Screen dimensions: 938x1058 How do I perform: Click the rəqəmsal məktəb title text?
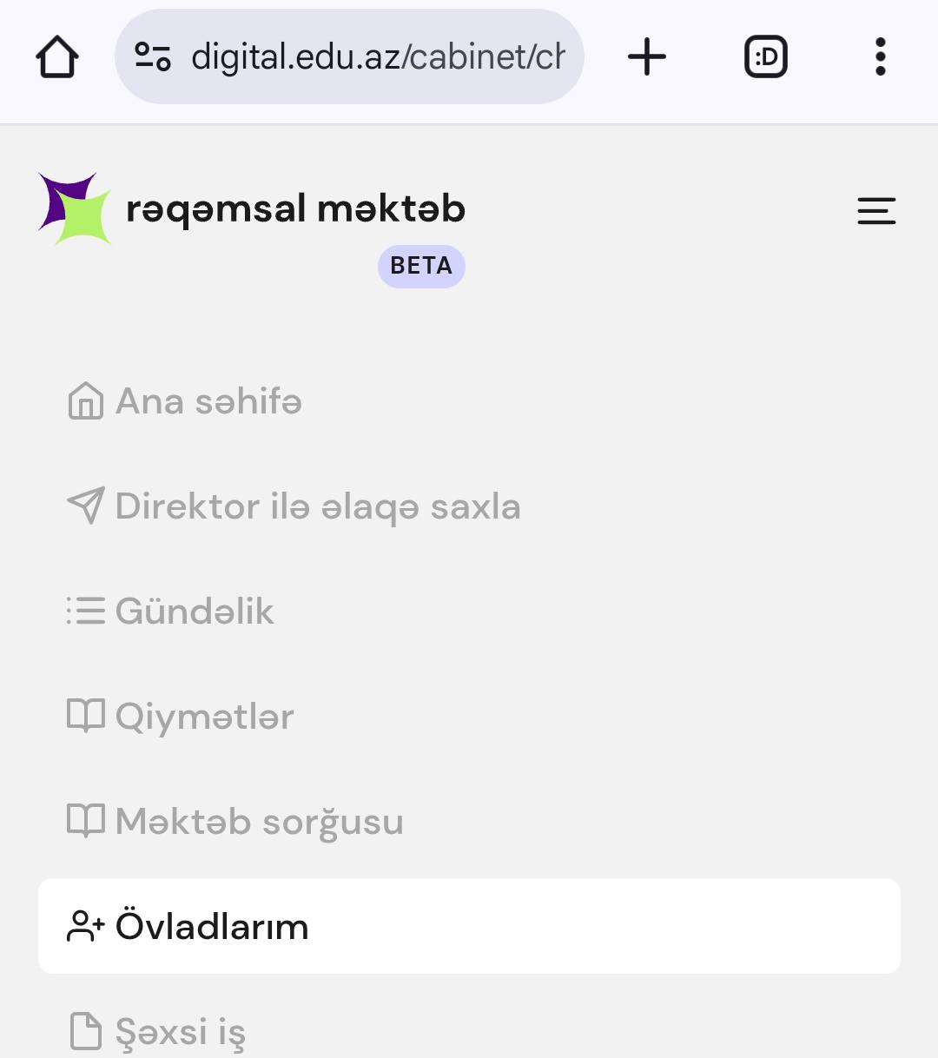tap(295, 209)
